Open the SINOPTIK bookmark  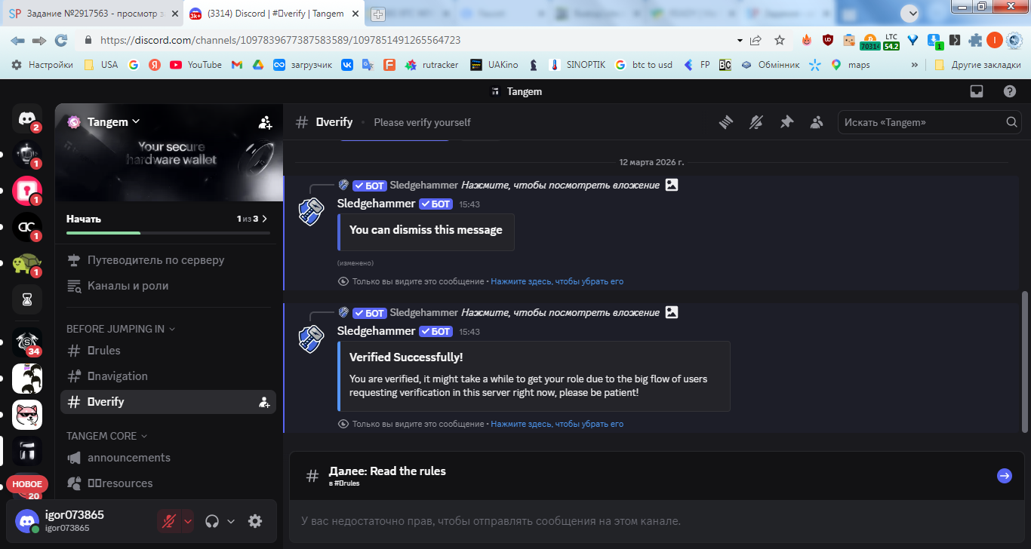pos(577,65)
